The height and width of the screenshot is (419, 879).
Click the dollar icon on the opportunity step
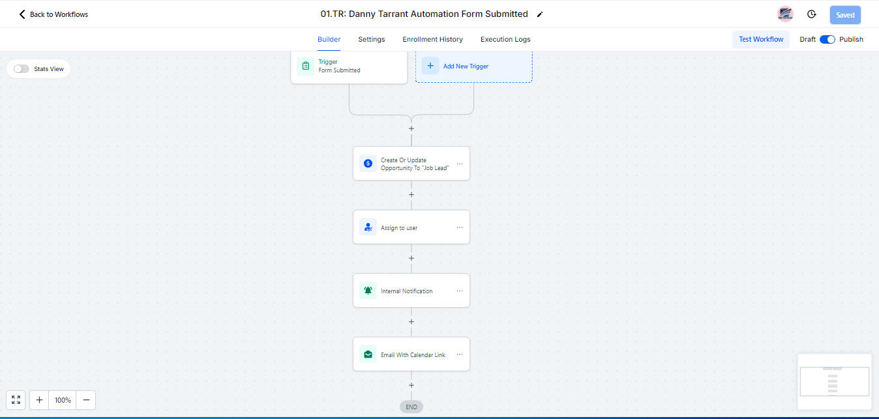click(x=368, y=163)
